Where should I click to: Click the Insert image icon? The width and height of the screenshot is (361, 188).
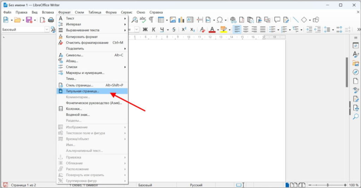(x=173, y=20)
